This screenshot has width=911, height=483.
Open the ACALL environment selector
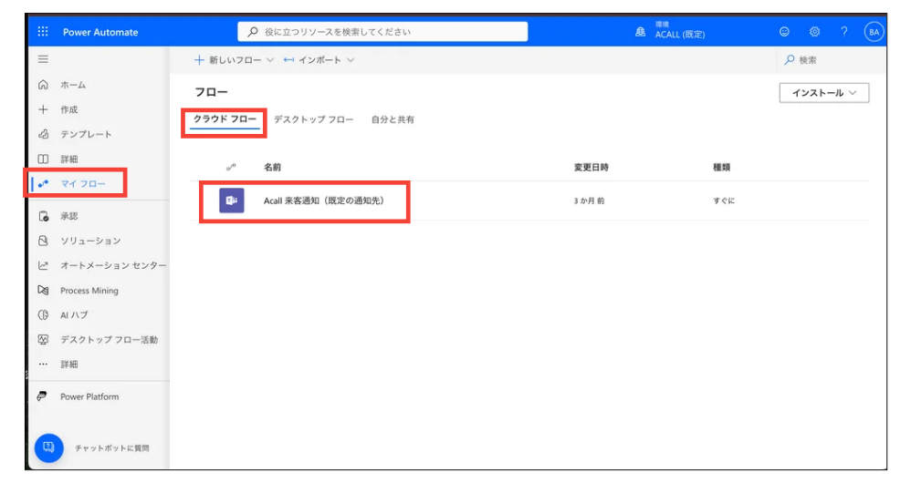(x=671, y=32)
